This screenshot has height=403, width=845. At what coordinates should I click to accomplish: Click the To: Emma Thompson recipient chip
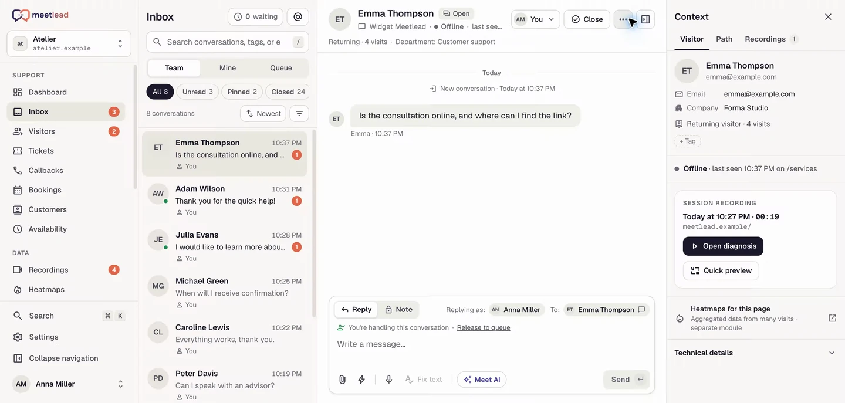pyautogui.click(x=606, y=310)
